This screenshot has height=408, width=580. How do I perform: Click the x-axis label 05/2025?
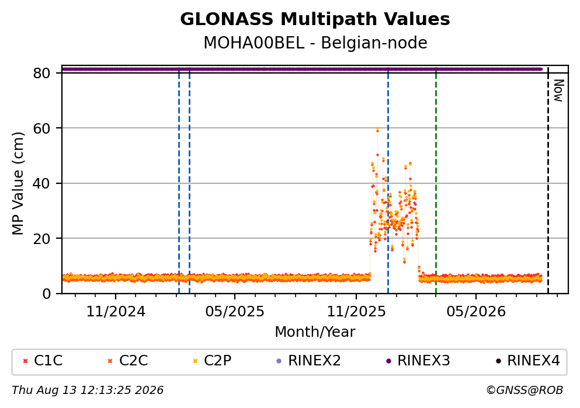click(235, 312)
